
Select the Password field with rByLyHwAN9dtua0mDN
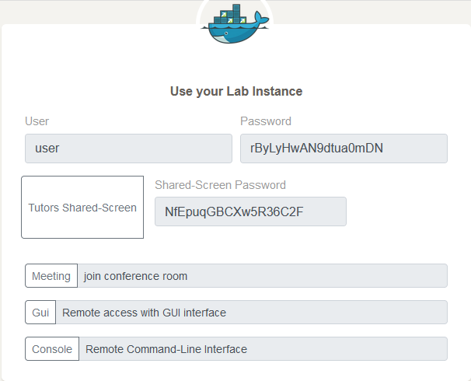click(344, 149)
